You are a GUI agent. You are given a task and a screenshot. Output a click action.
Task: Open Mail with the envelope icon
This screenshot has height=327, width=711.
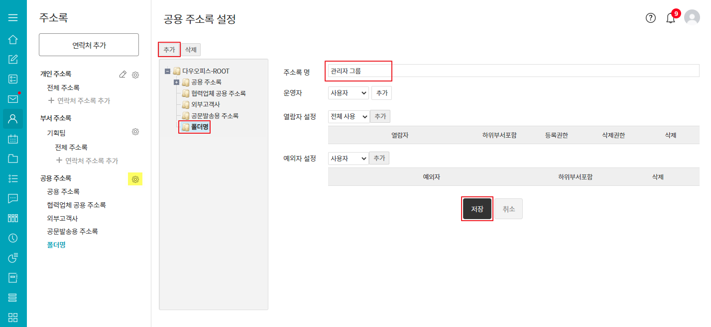(13, 99)
